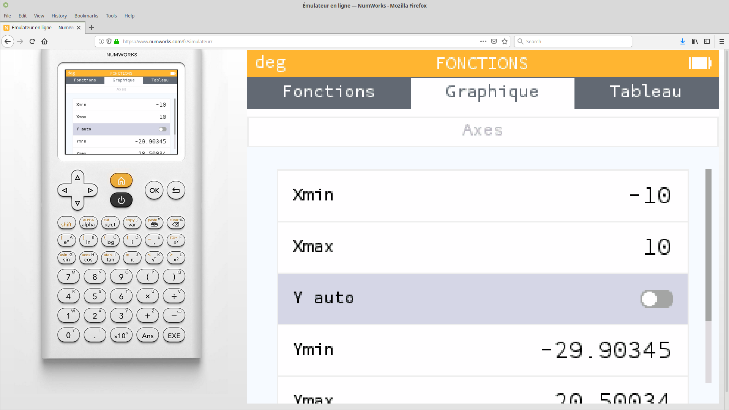
Task: Click the calculator power key
Action: pos(121,200)
